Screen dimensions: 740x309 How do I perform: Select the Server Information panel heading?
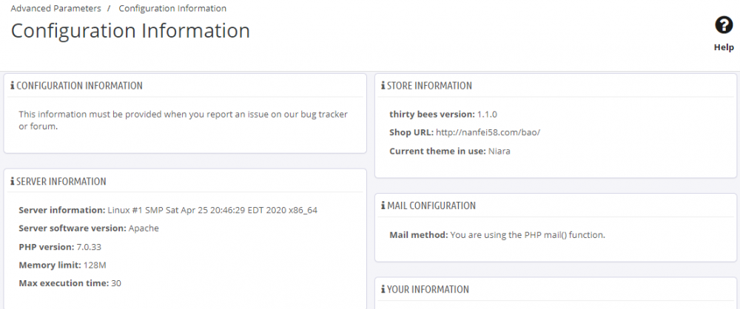[61, 182]
